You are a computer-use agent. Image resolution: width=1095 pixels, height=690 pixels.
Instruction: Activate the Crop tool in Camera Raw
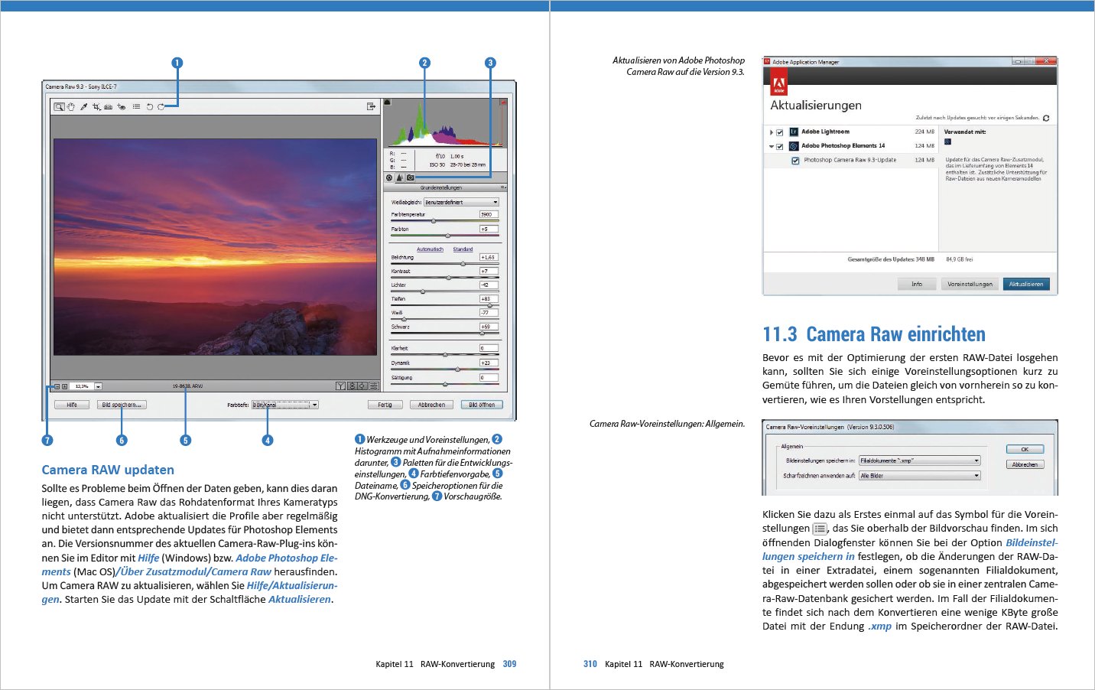96,107
